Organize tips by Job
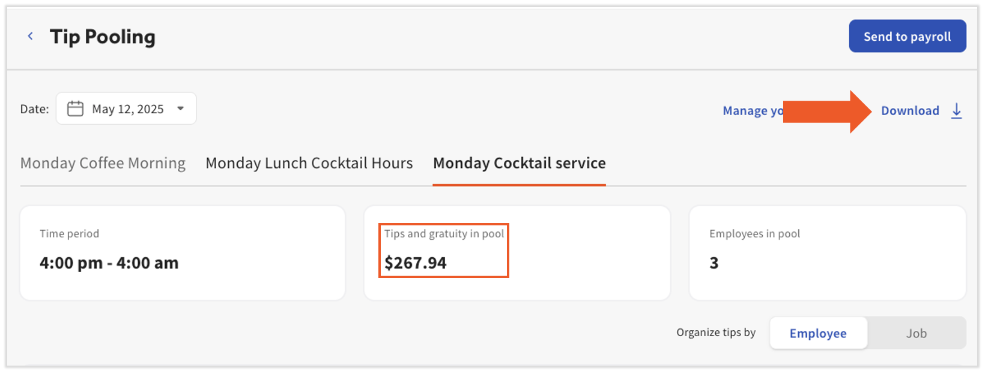The image size is (985, 374). click(x=916, y=333)
